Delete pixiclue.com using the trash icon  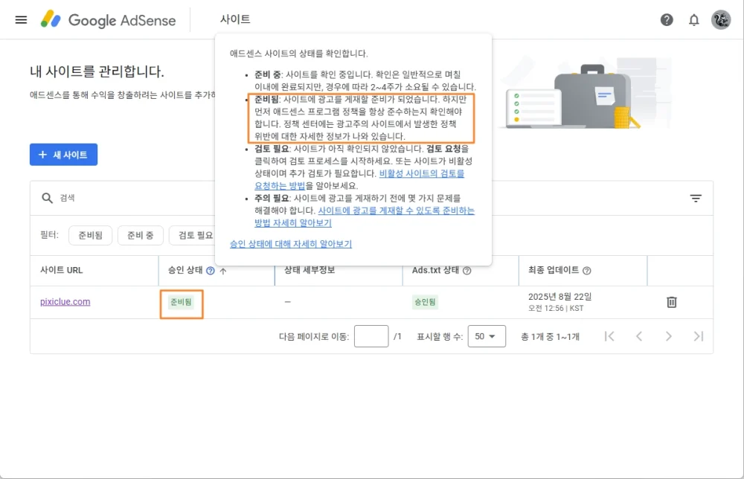[x=671, y=302]
